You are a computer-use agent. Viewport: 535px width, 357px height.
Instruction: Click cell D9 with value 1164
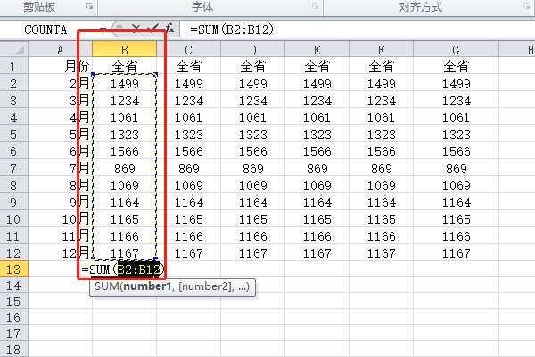pos(253,203)
